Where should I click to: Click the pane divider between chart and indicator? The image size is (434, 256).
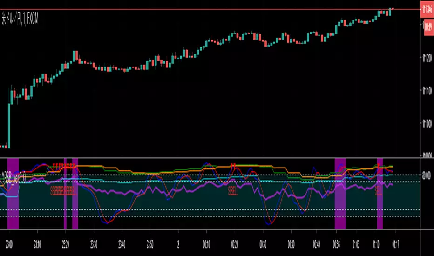pyautogui.click(x=210, y=158)
